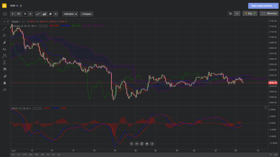Select the trend line drawing tool
This screenshot has height=157, width=280.
(x=5, y=28)
